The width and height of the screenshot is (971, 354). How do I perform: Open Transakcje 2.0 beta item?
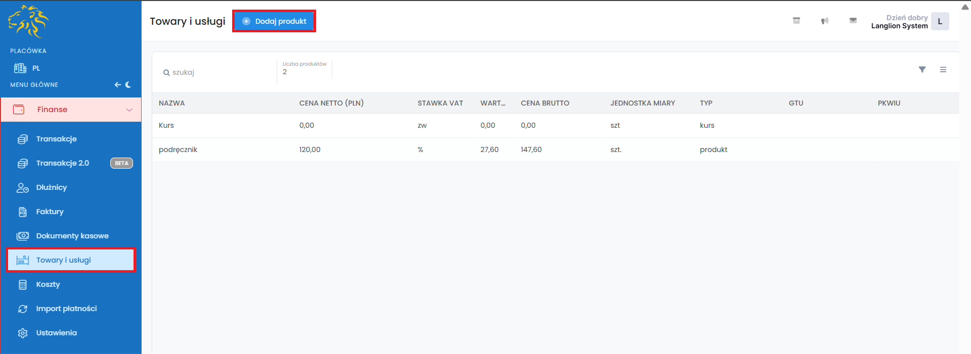62,163
